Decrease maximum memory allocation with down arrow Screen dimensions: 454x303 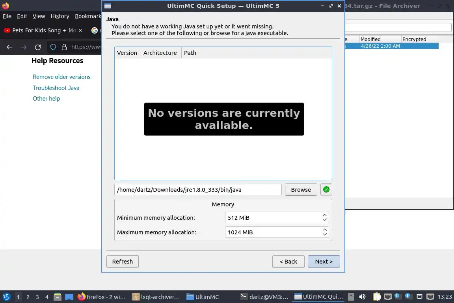coord(325,234)
